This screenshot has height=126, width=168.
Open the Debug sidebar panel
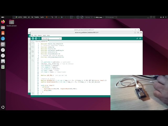point(33,56)
